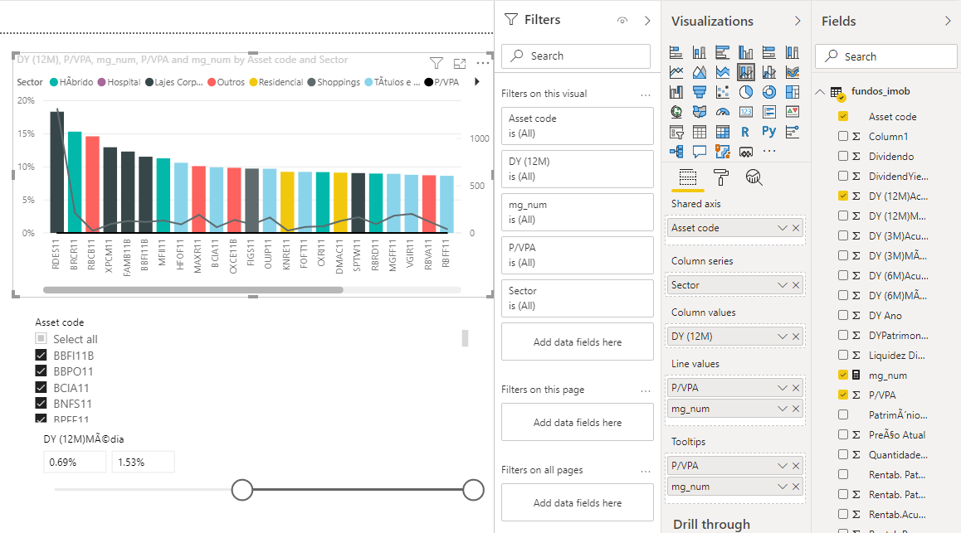961x533 pixels.
Task: Check the Dividendo field
Action: 843,156
